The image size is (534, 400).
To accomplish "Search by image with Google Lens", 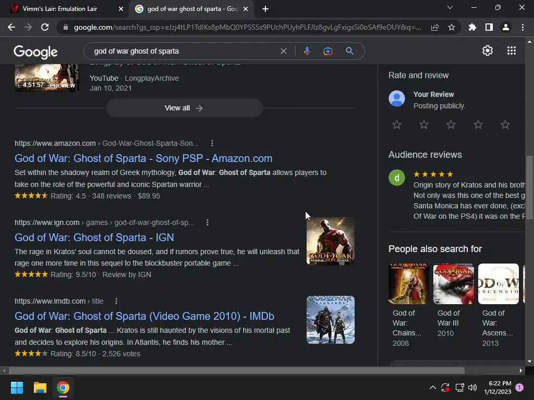I will (328, 51).
